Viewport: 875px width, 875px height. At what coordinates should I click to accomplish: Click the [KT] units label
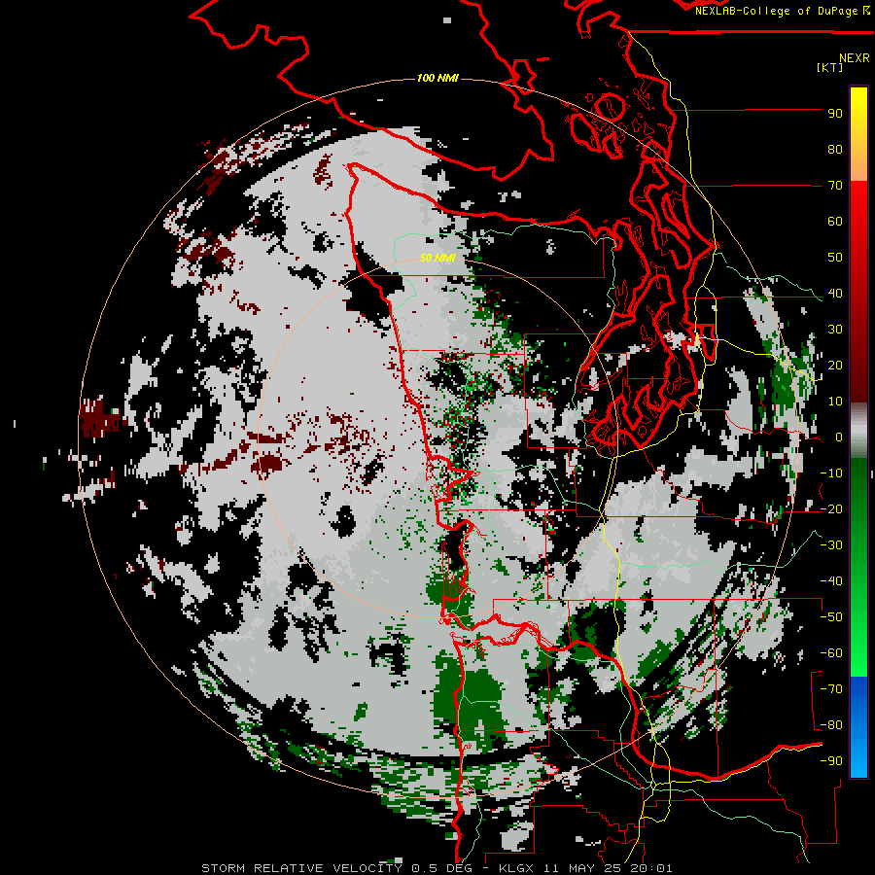(829, 68)
